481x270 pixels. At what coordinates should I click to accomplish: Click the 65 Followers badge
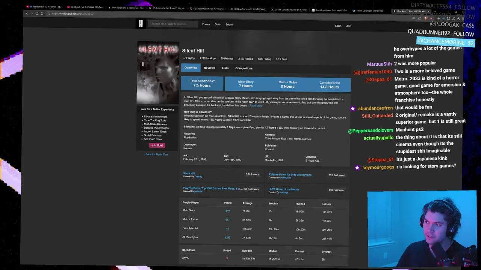[x=251, y=189]
